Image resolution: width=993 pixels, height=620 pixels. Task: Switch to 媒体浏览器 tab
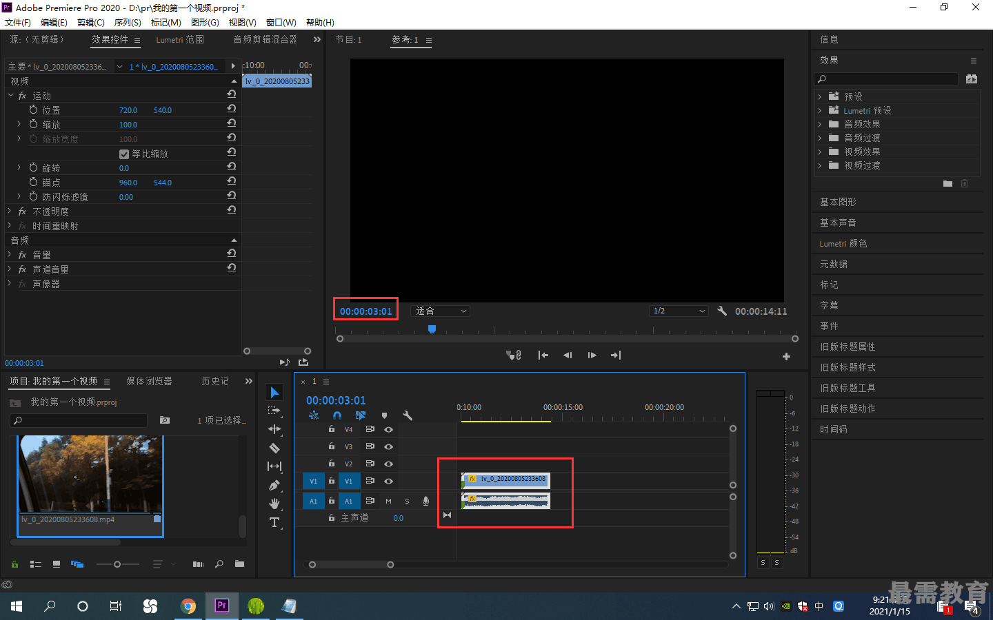149,381
